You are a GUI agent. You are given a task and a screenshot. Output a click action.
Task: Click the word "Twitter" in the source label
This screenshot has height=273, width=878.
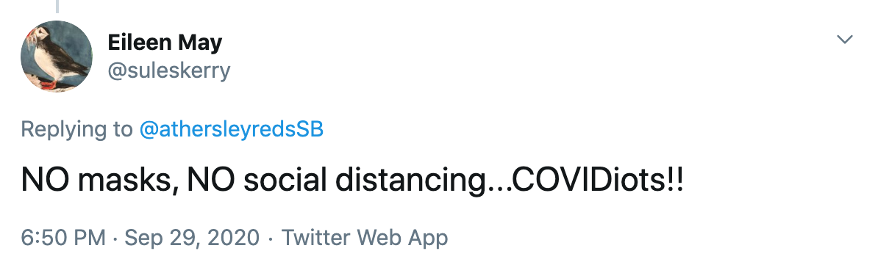pos(315,238)
